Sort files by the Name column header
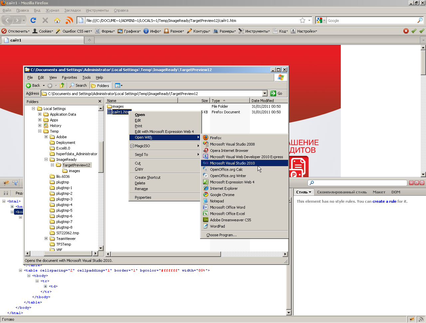The image size is (426, 323). [142, 100]
